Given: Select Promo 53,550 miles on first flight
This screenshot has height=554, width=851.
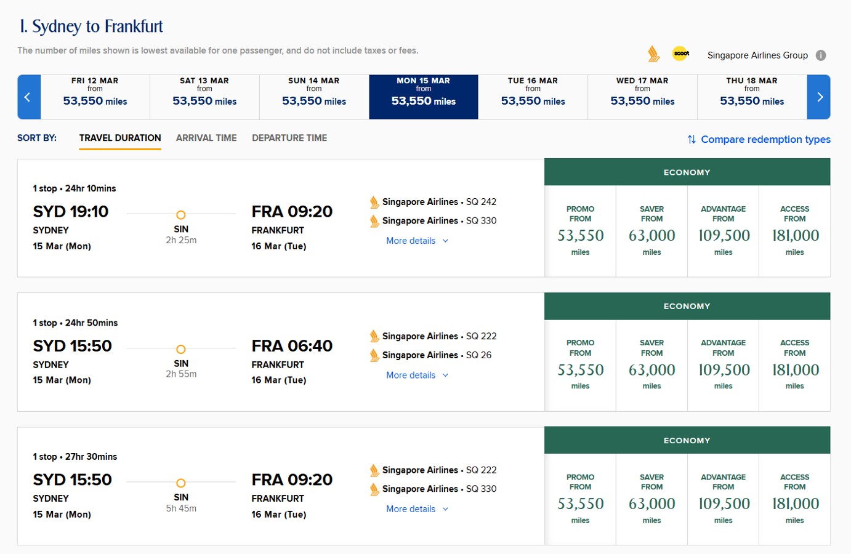Looking at the screenshot, I should [580, 231].
